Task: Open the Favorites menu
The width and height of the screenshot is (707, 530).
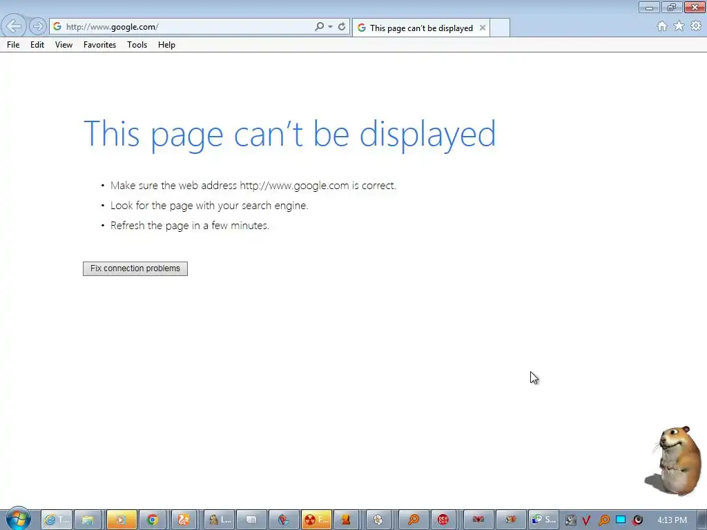Action: coord(99,45)
